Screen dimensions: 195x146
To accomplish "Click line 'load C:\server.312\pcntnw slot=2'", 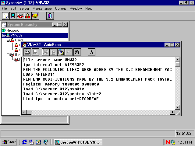I will pos(62,94).
